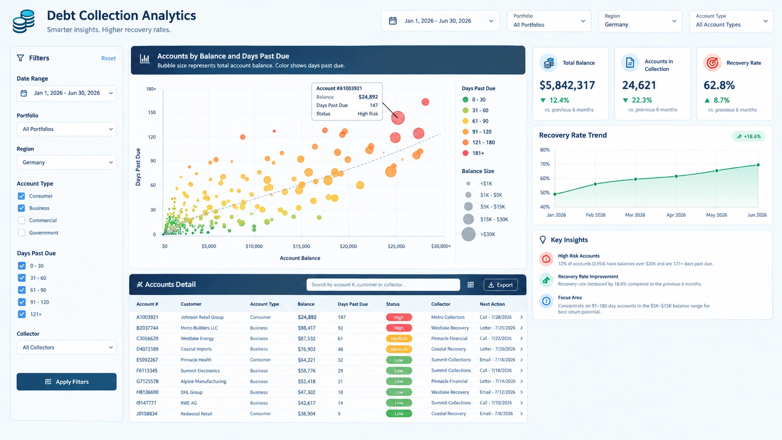Expand the sidebar Region Germany dropdown
Screen dimensions: 782x440
click(x=66, y=162)
